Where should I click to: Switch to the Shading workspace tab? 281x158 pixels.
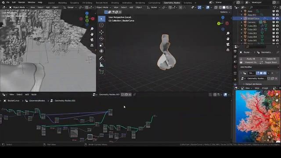pyautogui.click(x=115, y=3)
